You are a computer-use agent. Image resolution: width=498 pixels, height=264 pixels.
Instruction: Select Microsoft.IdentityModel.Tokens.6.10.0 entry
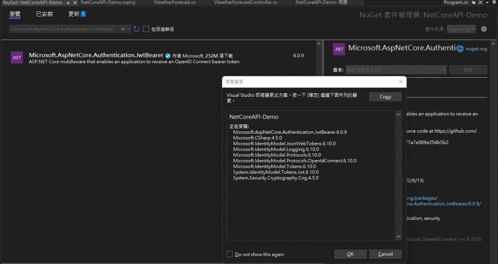tap(274, 166)
